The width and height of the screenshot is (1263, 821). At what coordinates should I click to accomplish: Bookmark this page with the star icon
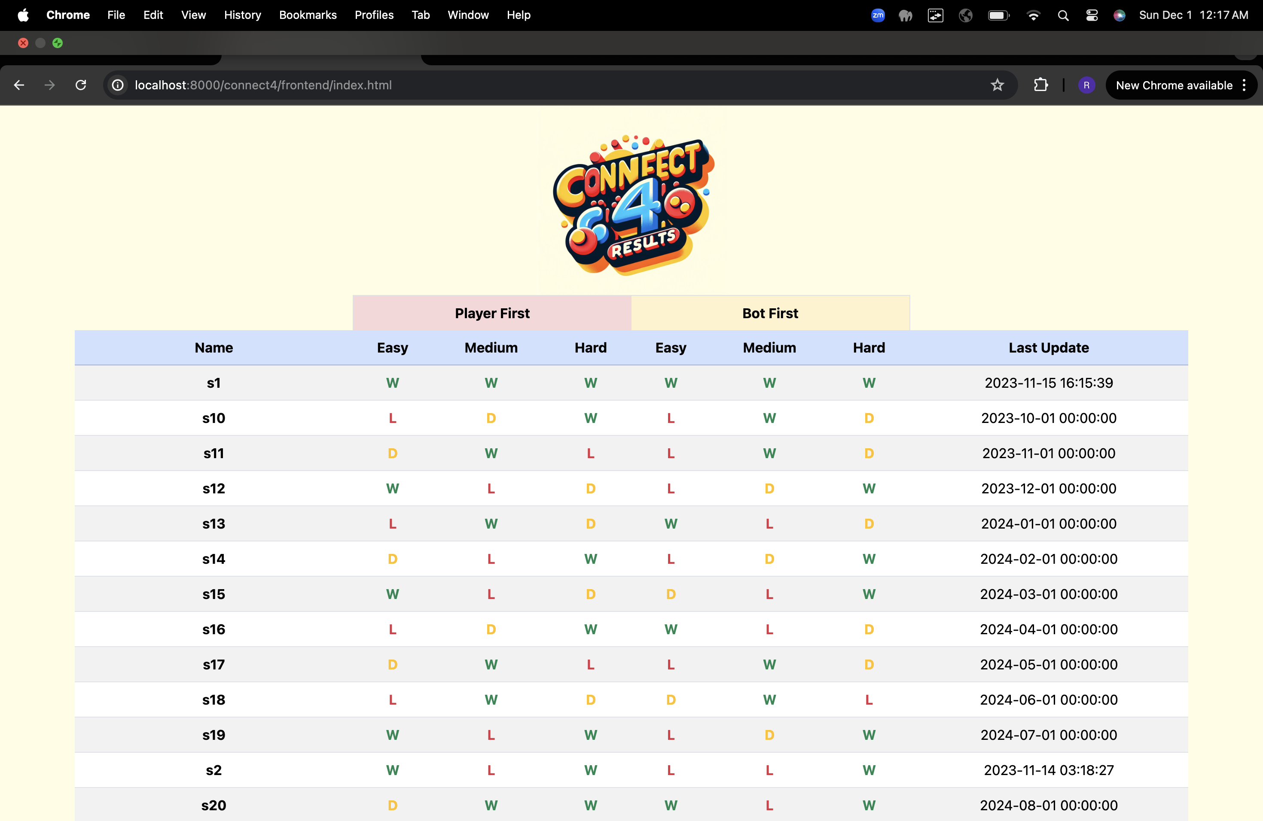point(997,85)
